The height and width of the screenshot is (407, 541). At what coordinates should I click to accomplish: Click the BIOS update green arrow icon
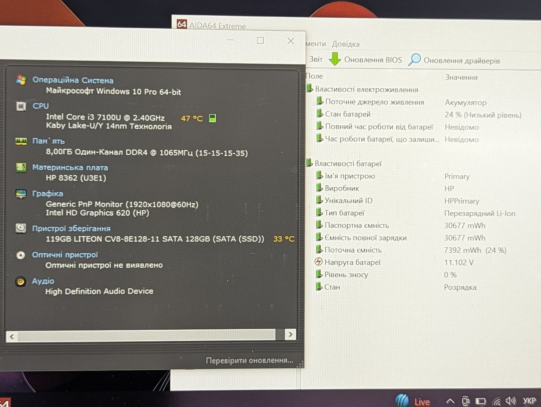click(x=335, y=59)
